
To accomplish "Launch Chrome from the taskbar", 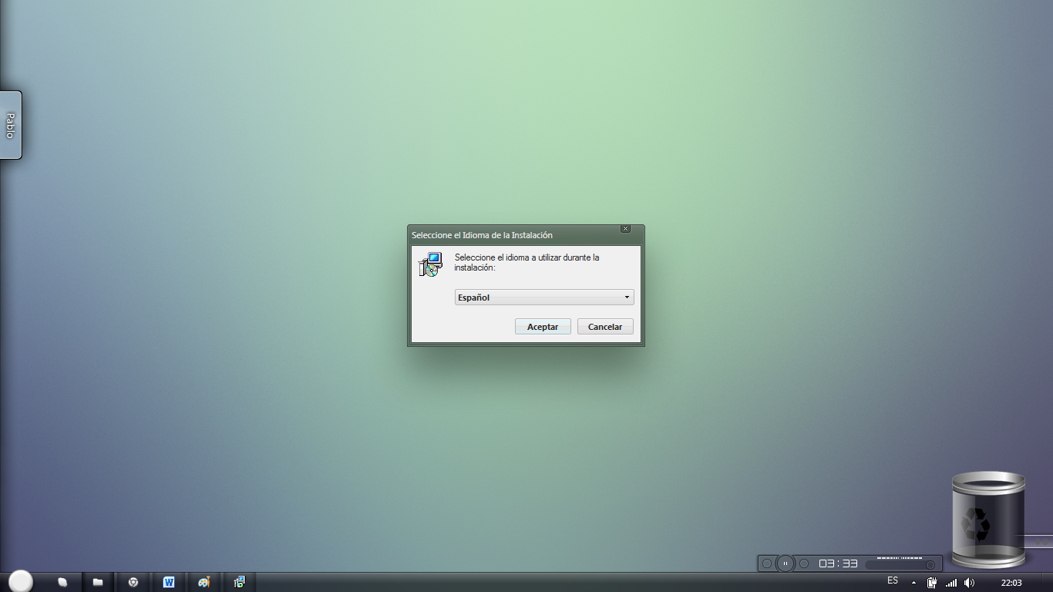I will [x=133, y=582].
